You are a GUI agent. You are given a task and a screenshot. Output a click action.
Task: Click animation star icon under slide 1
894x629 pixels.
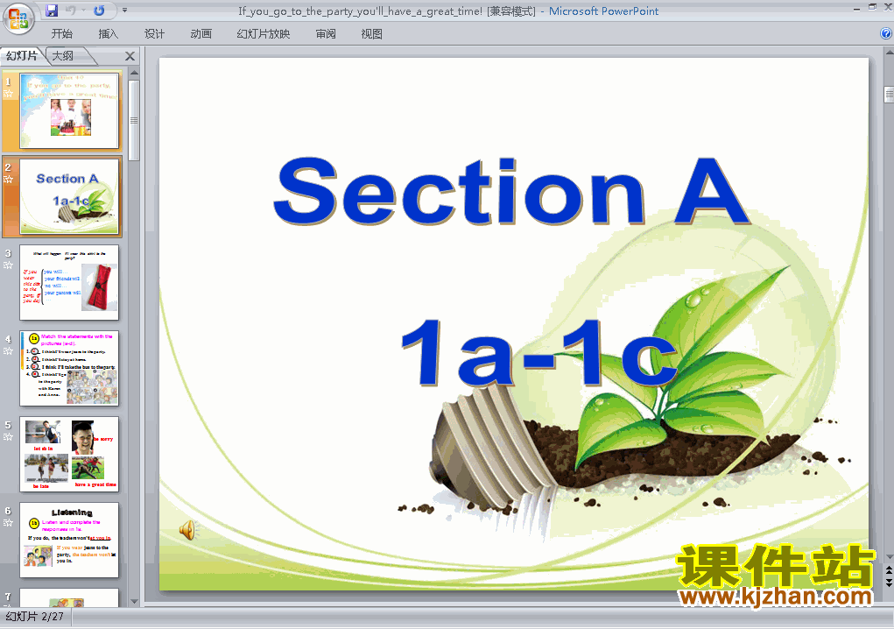point(8,94)
